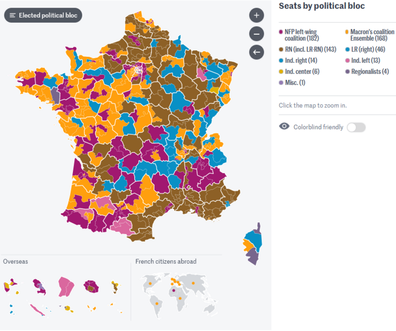The width and height of the screenshot is (396, 331).
Task: Click the Ind. left pink color dot
Action: pos(347,61)
